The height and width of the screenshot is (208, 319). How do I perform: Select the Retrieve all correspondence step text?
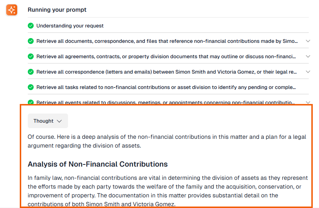click(x=166, y=72)
